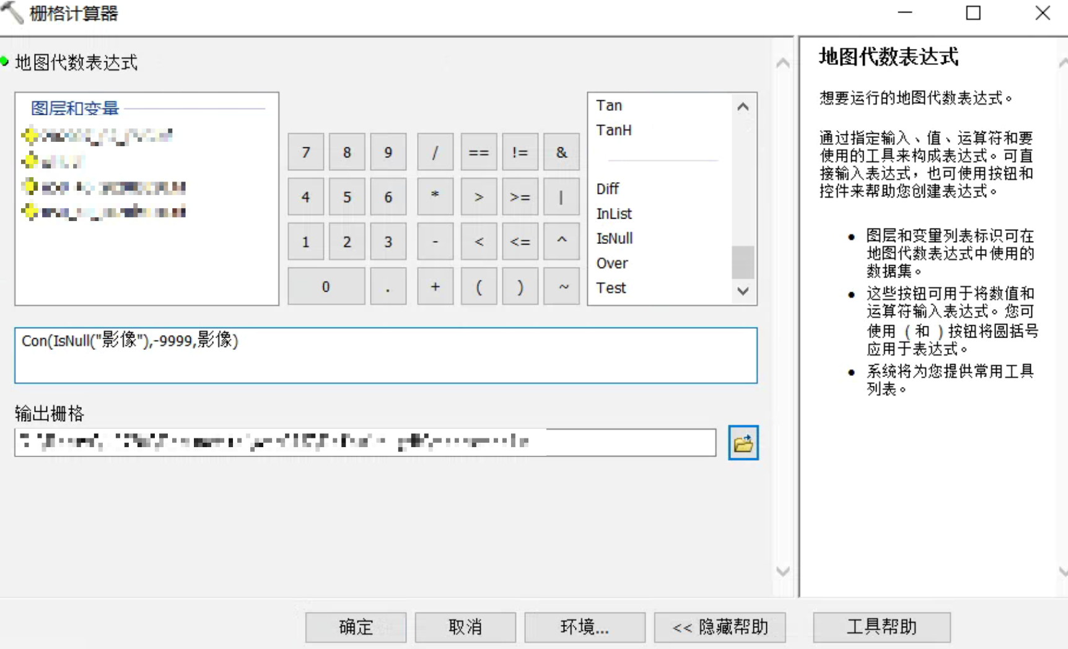Viewport: 1068px width, 649px height.
Task: Hide the help panel via 隐藏帮助
Action: tap(719, 627)
